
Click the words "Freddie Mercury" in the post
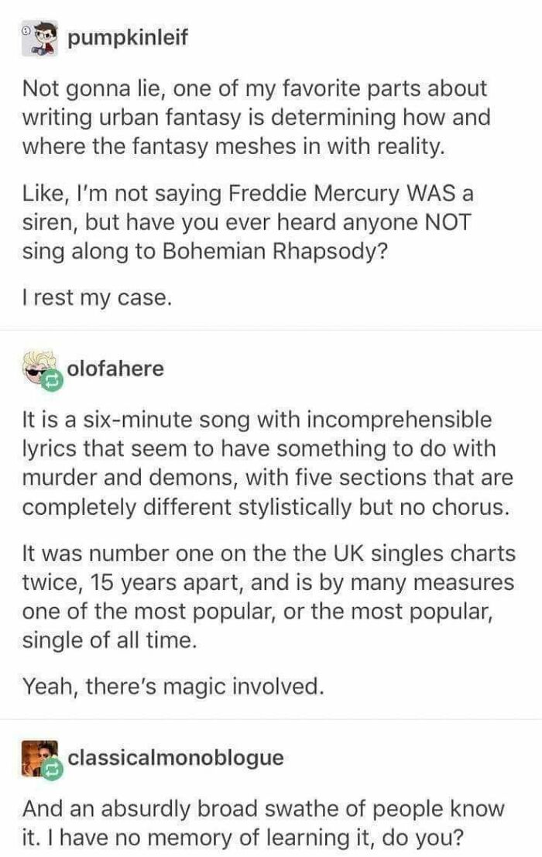point(314,194)
